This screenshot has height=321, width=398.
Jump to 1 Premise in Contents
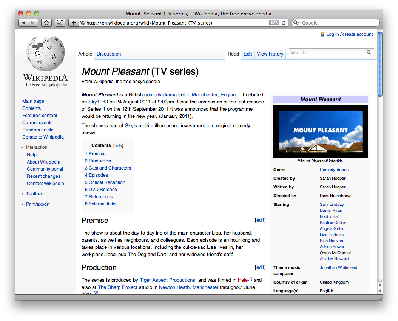pyautogui.click(x=95, y=154)
